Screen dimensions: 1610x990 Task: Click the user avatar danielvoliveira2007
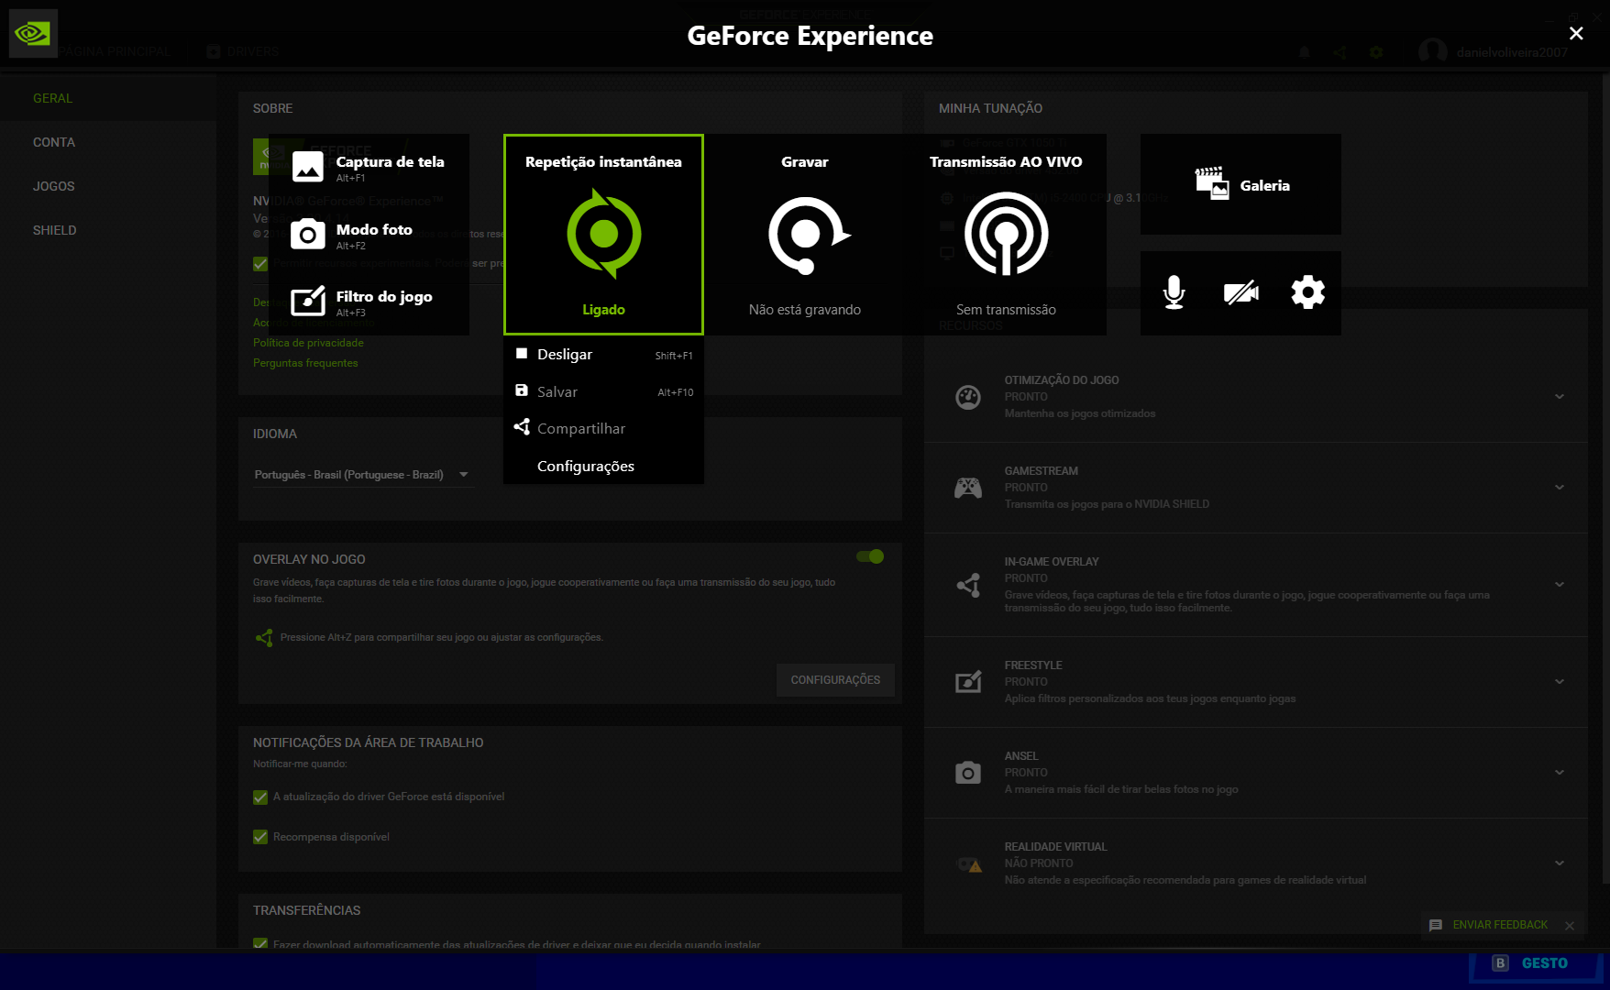pyautogui.click(x=1432, y=52)
